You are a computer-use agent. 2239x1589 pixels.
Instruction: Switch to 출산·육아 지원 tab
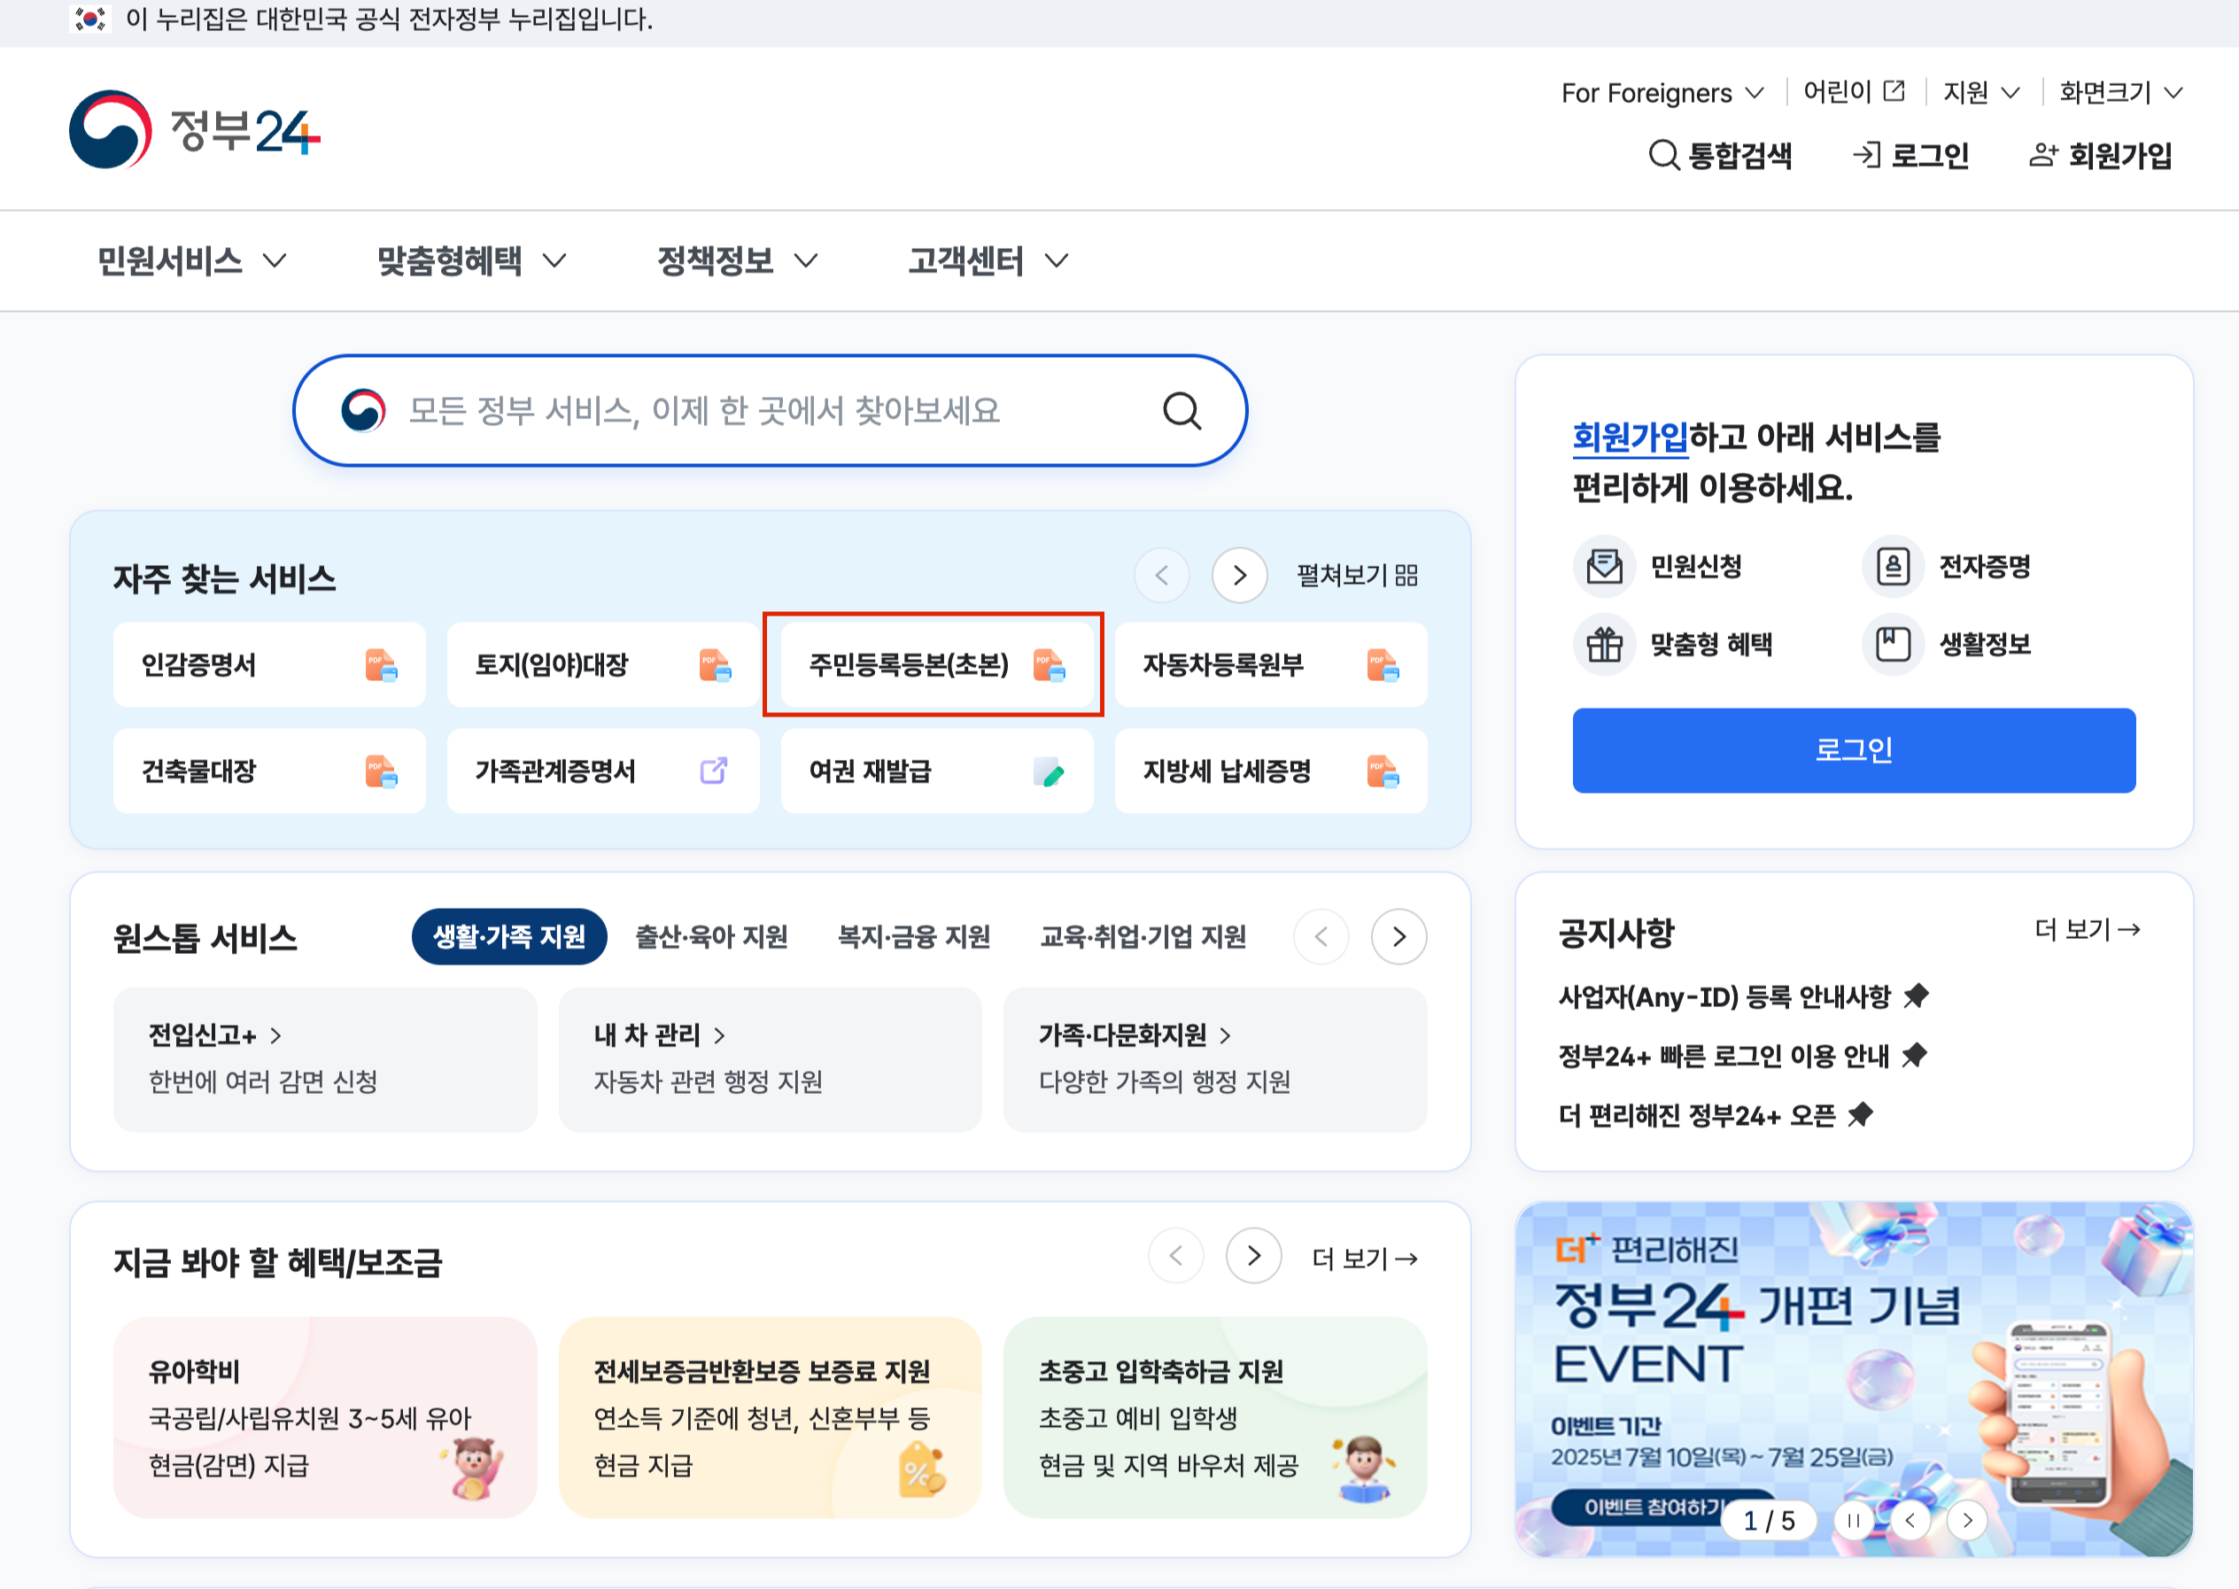point(711,937)
